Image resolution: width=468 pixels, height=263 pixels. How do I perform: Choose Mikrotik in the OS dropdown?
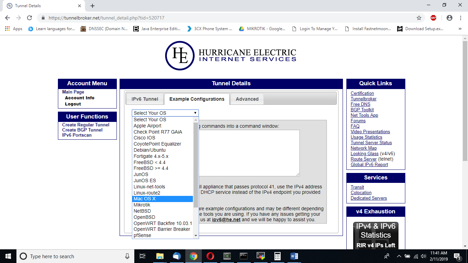coord(162,205)
